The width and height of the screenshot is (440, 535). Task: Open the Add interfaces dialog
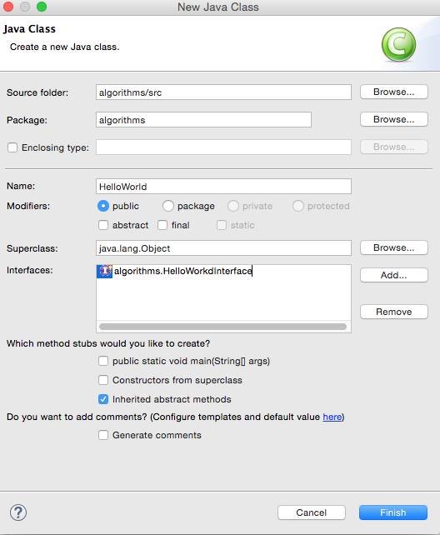(x=394, y=275)
